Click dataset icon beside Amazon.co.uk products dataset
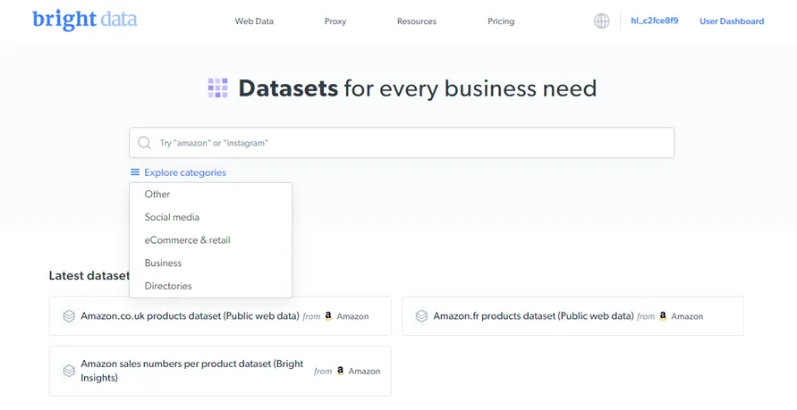Screen dimensions: 797x410 (69, 316)
